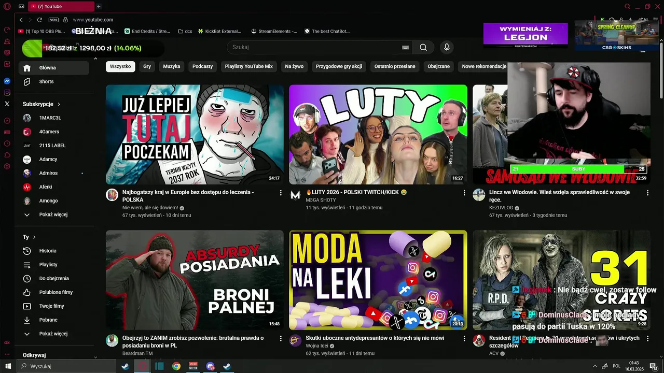
Task: Open the Moda na leki video thumbnail
Action: pos(378,280)
